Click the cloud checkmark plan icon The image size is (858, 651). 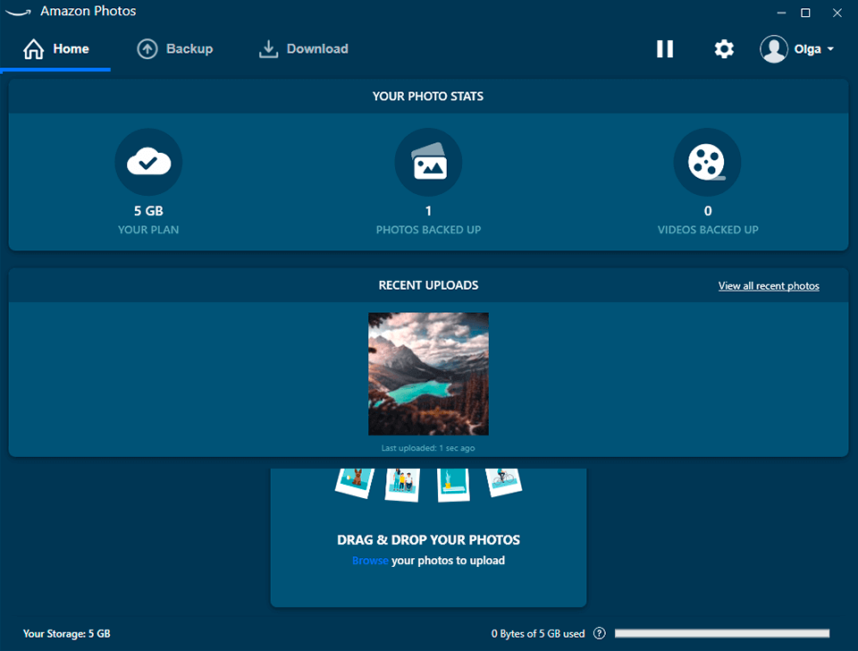(x=148, y=162)
